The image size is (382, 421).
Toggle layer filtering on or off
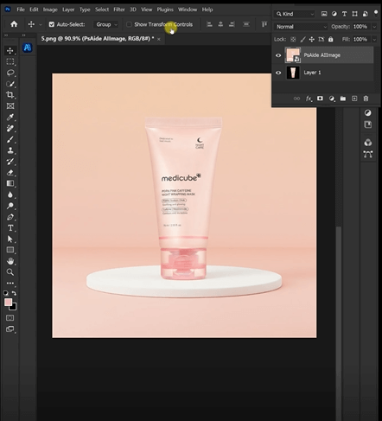[376, 13]
